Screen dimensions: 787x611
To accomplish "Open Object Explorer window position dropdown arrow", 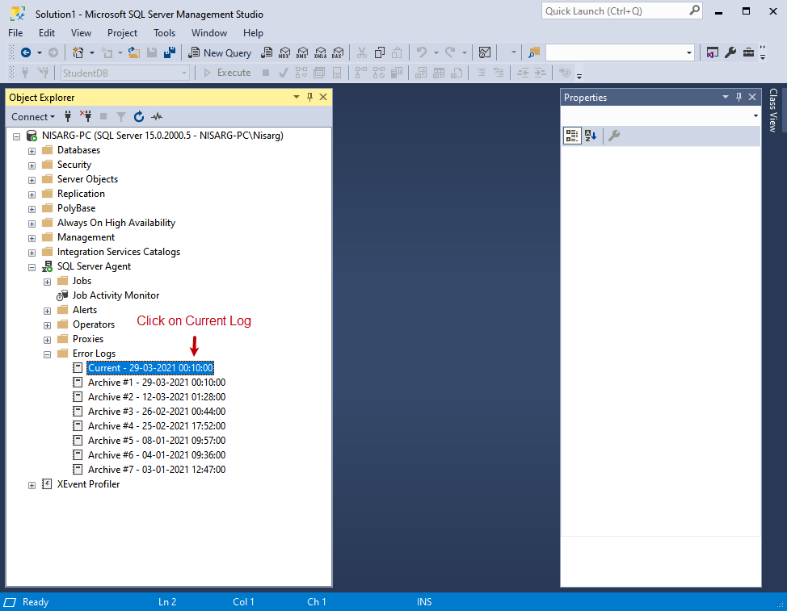I will [297, 97].
